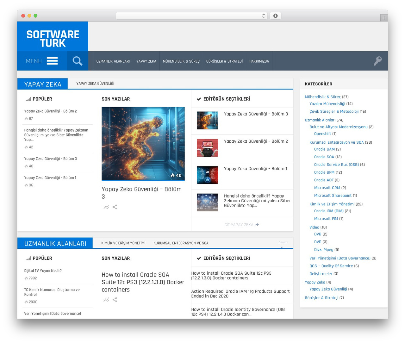Click thumbnail beside Yapay Zeka Güvenliği – Bölüm 2 editor pick

click(208, 148)
